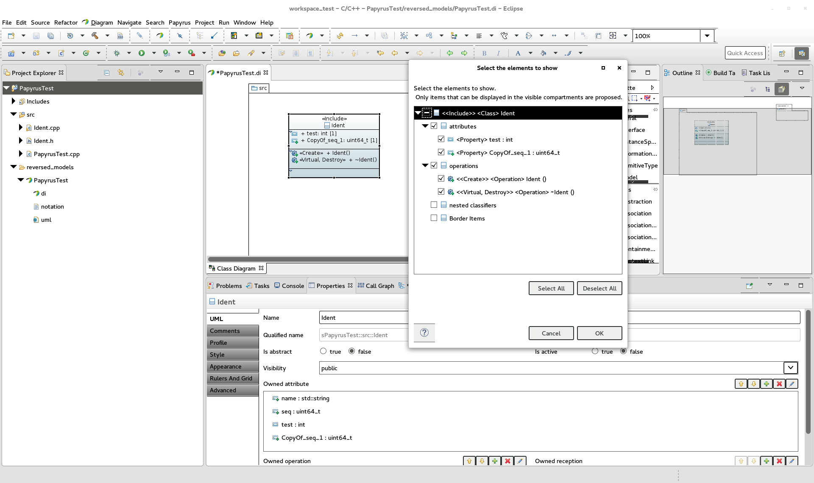814x483 pixels.
Task: Check the Border Items checkbox
Action: coord(434,218)
